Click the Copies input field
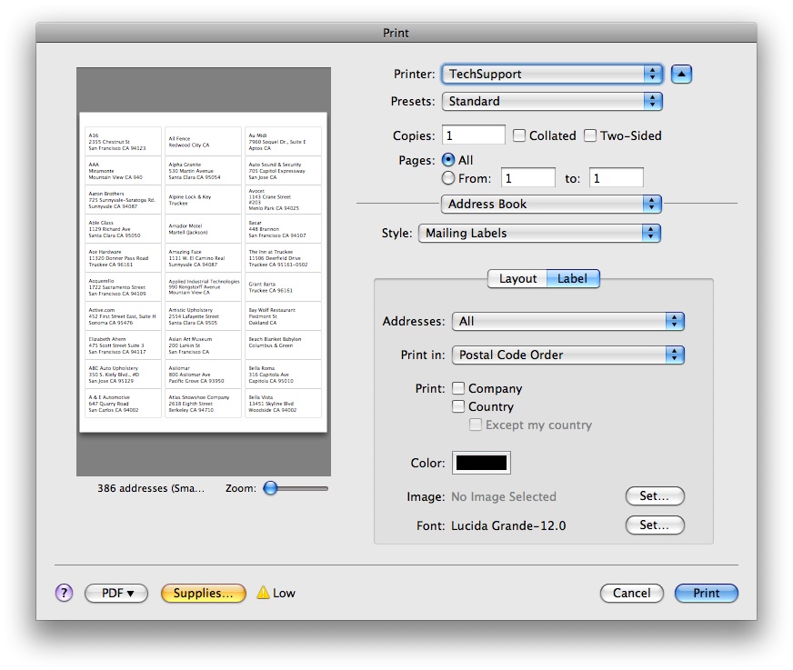The height and width of the screenshot is (670, 793). tap(473, 135)
